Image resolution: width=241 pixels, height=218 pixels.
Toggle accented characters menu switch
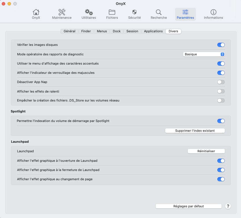[221, 63]
